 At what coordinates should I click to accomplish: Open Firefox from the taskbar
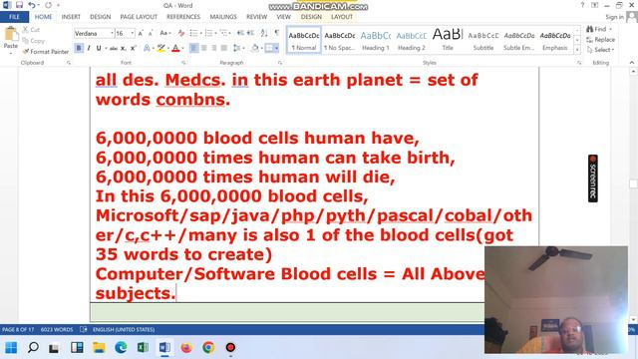186,348
